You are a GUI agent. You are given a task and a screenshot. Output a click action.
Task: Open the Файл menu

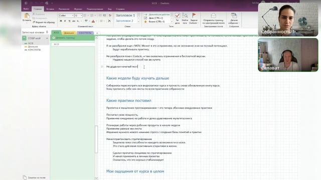(26, 9)
